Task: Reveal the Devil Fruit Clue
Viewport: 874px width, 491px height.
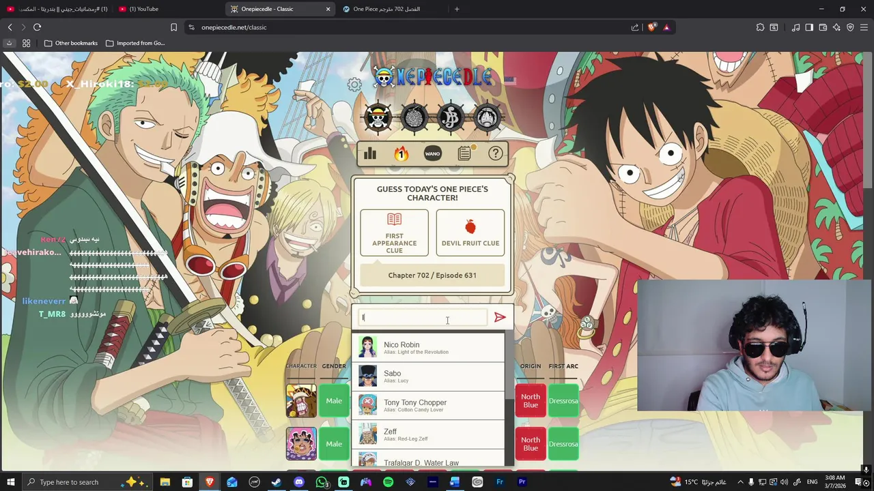Action: [x=470, y=233]
